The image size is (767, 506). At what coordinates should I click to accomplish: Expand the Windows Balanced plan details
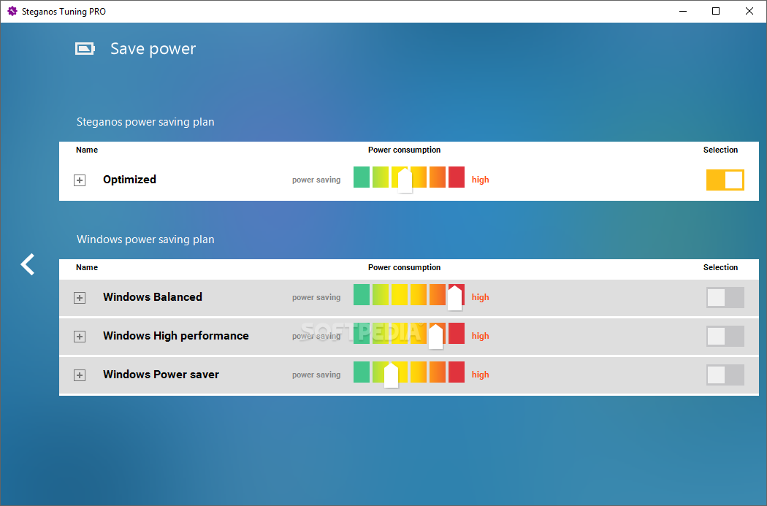point(80,298)
